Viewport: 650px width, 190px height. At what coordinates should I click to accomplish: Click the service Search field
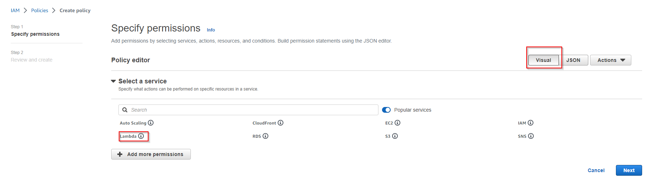[251, 110]
